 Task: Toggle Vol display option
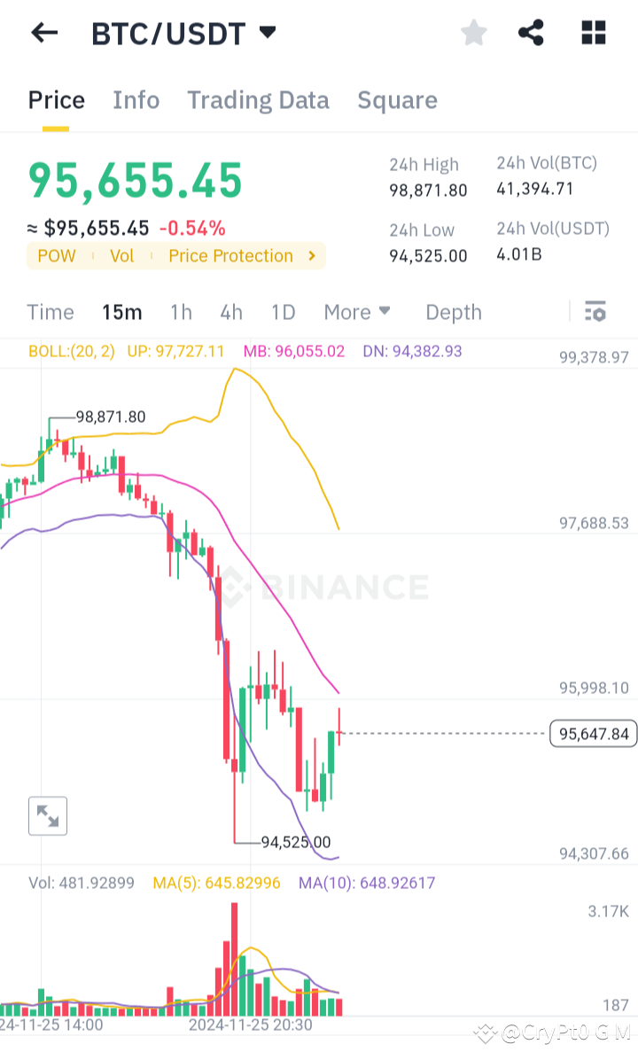[x=121, y=256]
